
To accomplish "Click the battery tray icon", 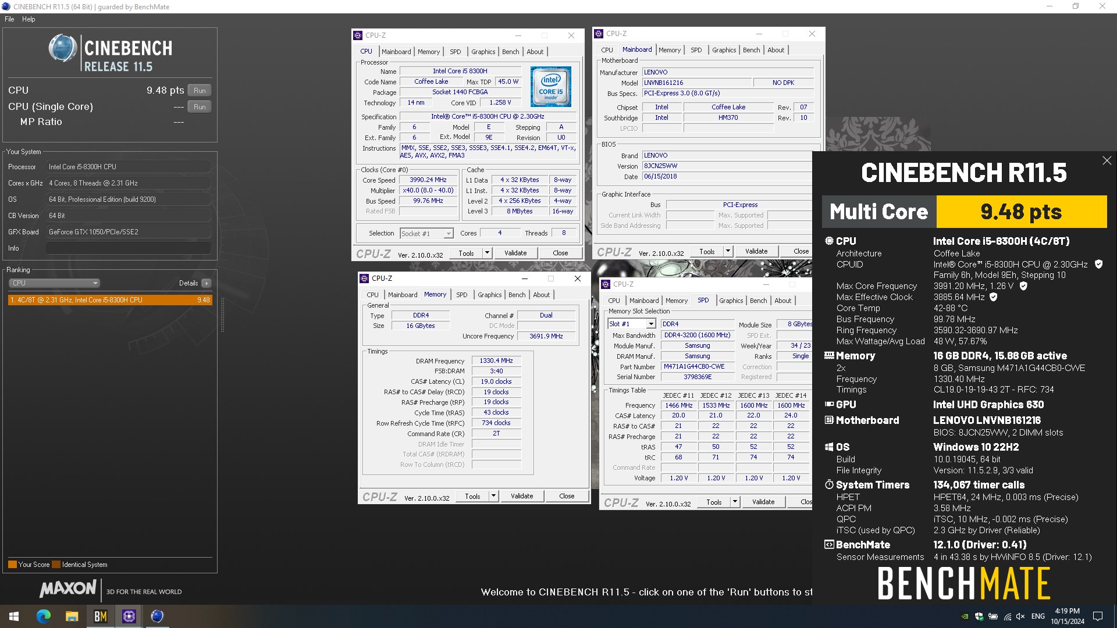I will click(x=993, y=616).
